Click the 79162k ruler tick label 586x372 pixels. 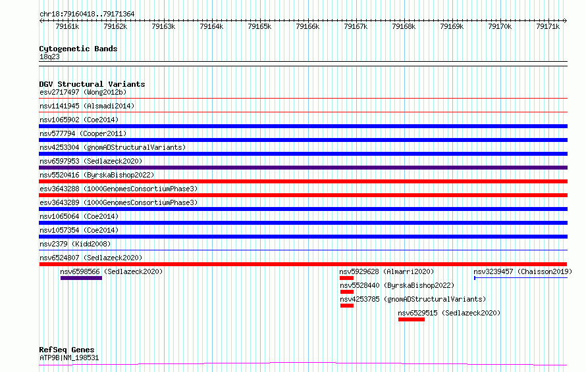point(115,26)
